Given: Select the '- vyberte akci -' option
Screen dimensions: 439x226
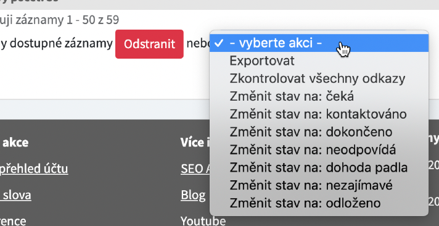Looking at the screenshot, I should click(319, 43).
